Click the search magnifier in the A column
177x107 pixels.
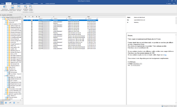67,18
